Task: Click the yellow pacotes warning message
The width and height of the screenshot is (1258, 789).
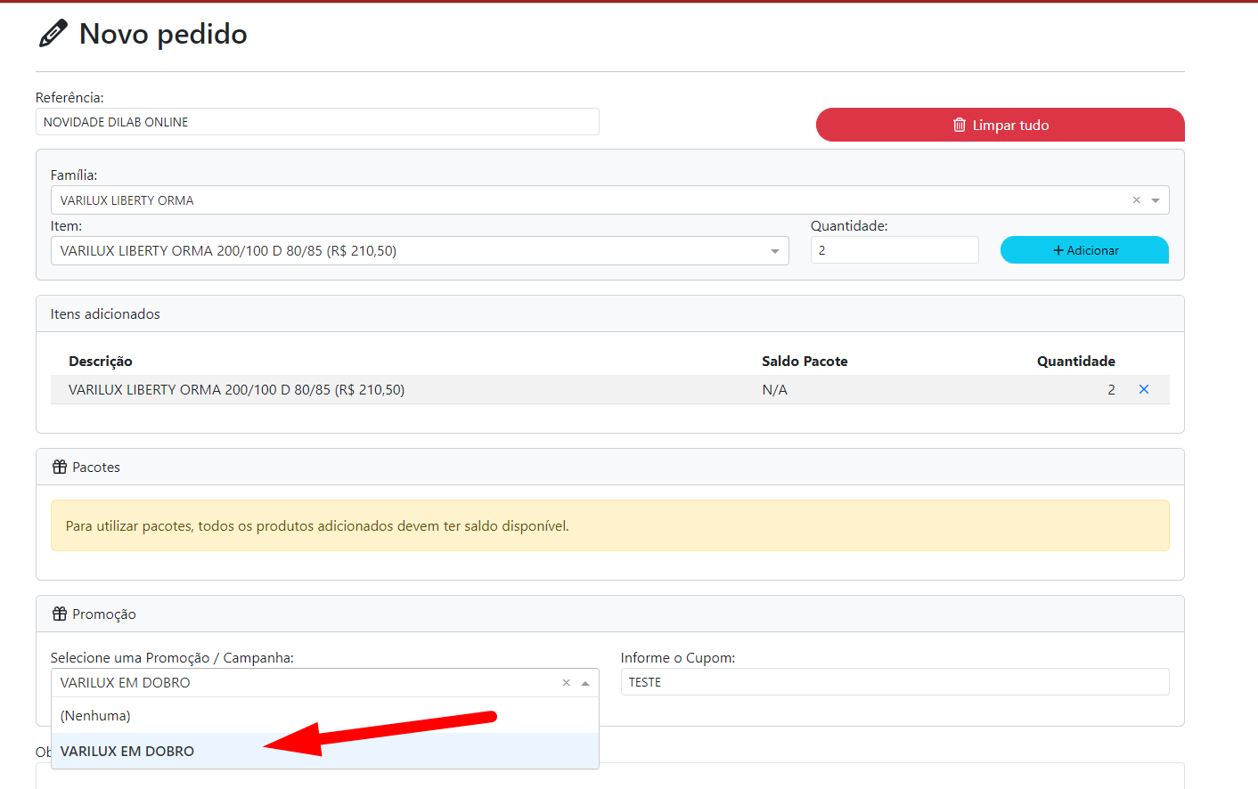Action: pos(609,525)
